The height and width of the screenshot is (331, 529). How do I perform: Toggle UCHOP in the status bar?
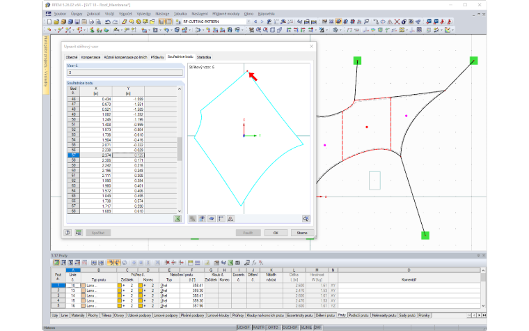[244, 328]
